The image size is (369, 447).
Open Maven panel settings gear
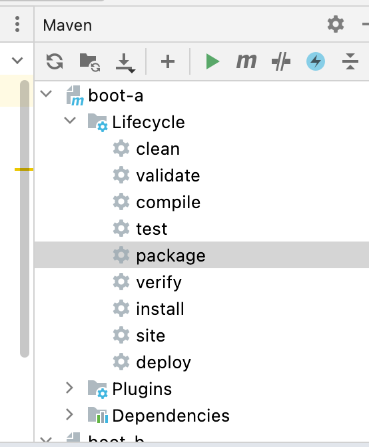336,24
